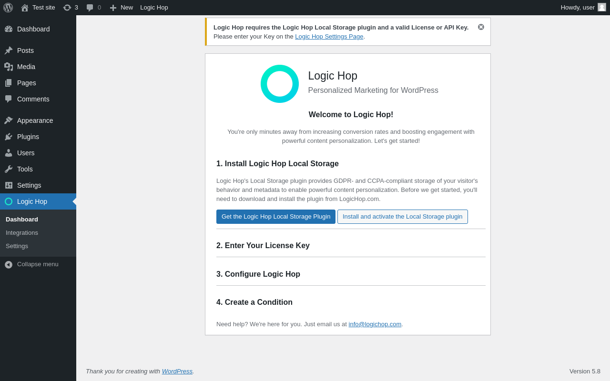Open the main Dashboard menu label at top
610x381 pixels.
coord(33,29)
